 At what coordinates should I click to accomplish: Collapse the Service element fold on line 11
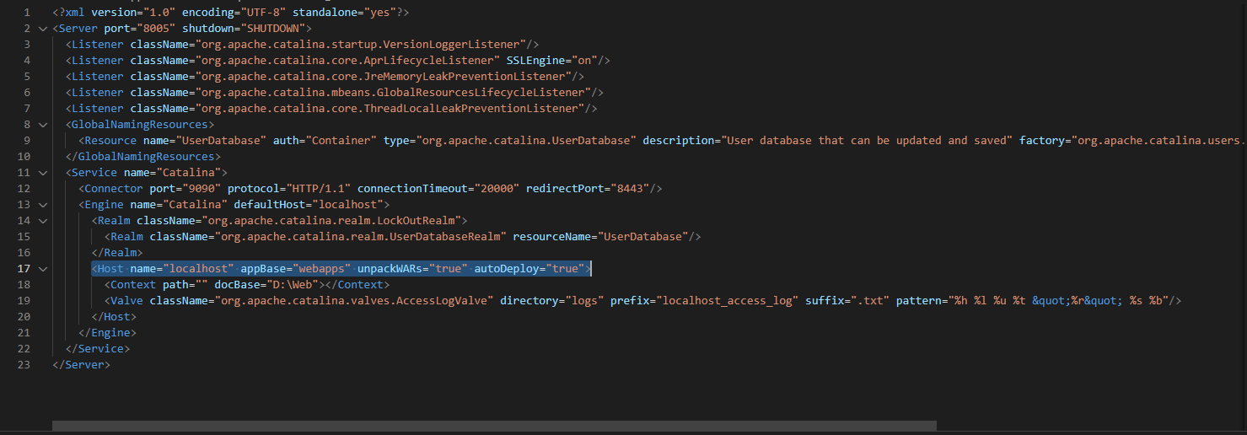pos(43,172)
